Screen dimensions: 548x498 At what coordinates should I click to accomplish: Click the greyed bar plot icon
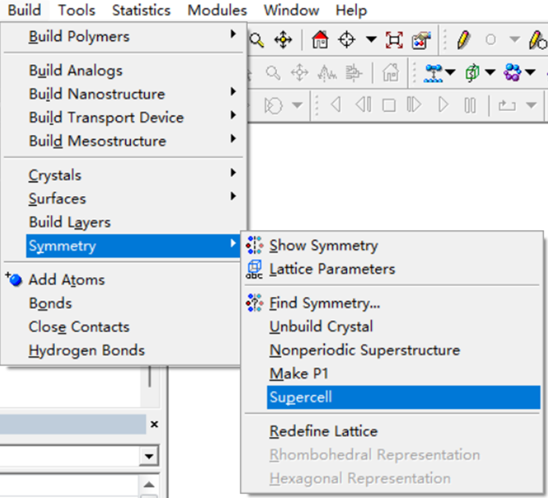(354, 73)
